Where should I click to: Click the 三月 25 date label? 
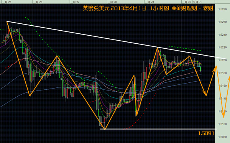tap(7, 2)
